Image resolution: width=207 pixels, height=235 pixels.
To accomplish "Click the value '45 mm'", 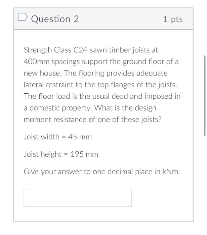I will [x=80, y=137].
